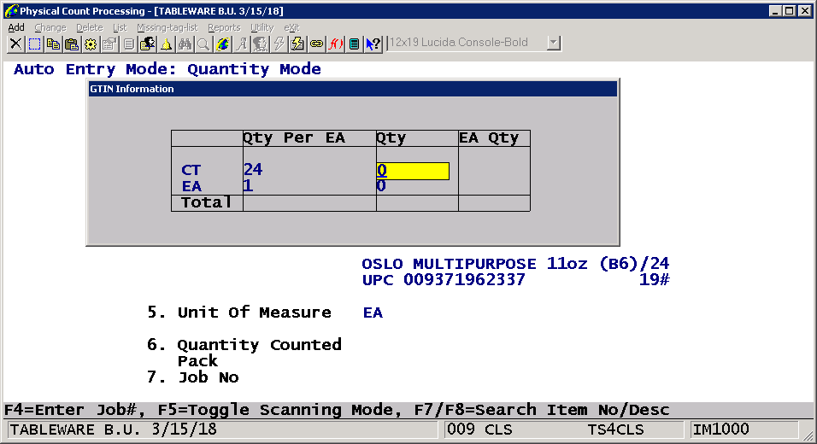This screenshot has height=444, width=817.
Task: Click the UPC 009371962337 text
Action: (x=444, y=280)
